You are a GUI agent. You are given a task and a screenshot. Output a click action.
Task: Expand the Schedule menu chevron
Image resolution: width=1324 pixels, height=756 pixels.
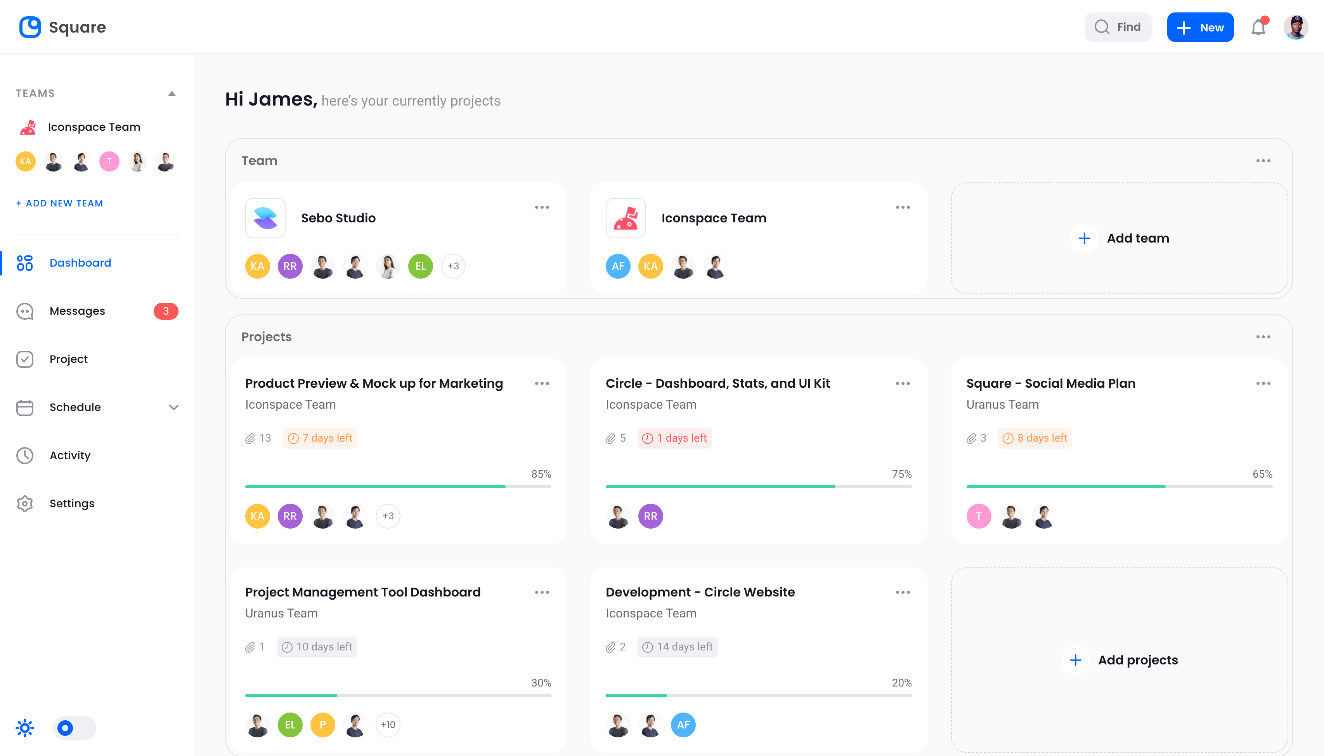174,407
